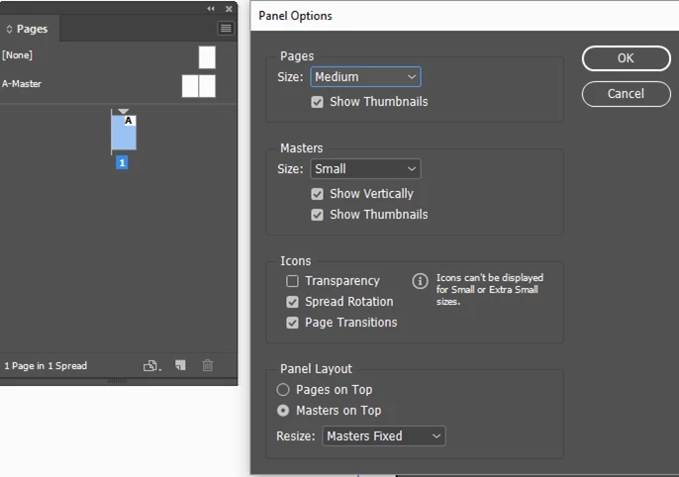679x477 pixels.
Task: Click the Create New Page icon
Action: [180, 365]
